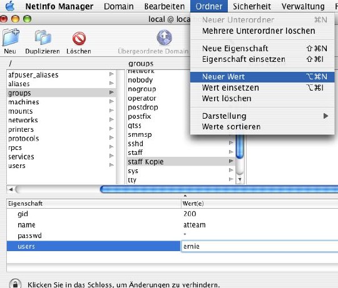Select the tty group
Viewport: 338px width, 288px height.
point(181,179)
